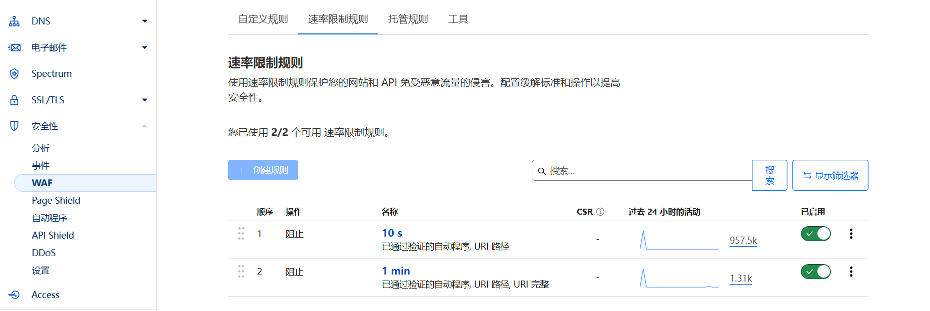The image size is (930, 311).
Task: Open the 托管规则 tab
Action: point(408,19)
